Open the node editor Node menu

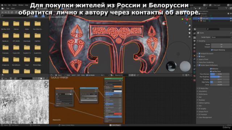83,75
